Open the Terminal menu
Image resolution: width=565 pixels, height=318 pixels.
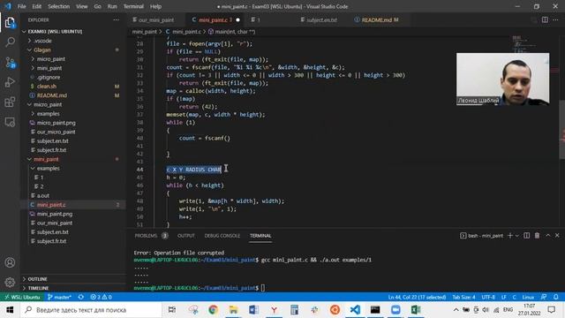pyautogui.click(x=133, y=6)
